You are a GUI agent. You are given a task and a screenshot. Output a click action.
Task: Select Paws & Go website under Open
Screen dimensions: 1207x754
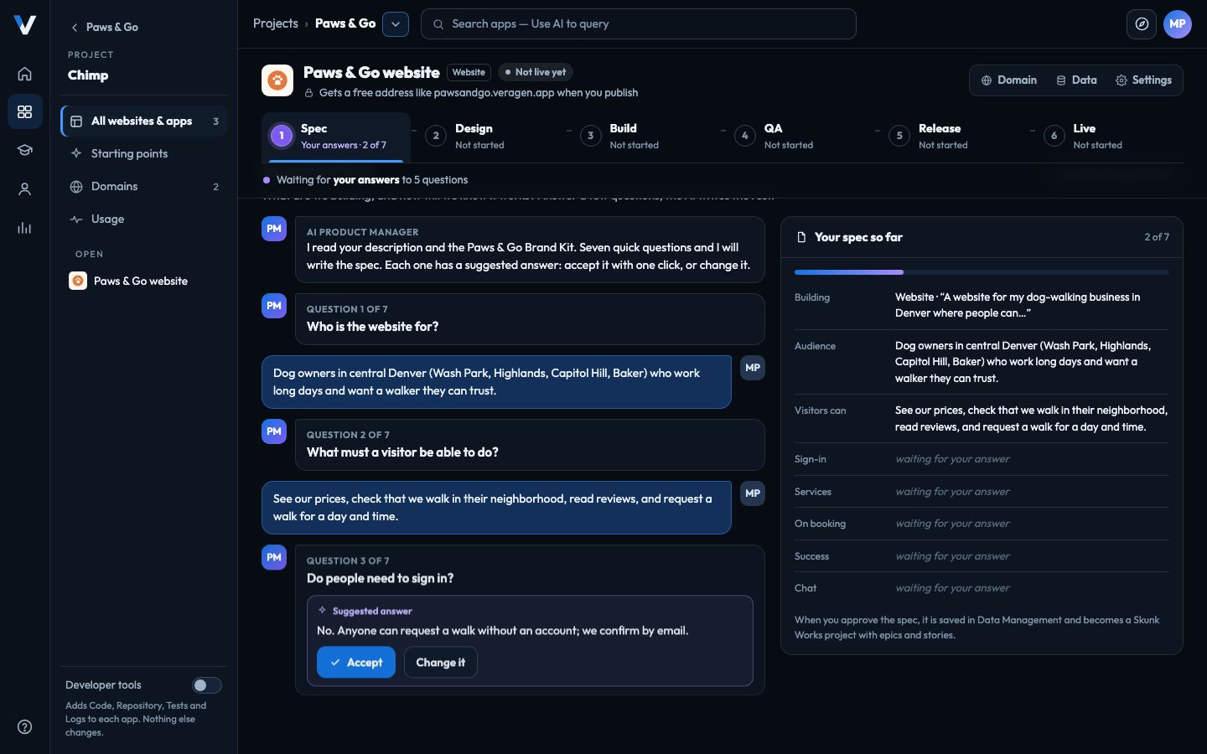144,281
